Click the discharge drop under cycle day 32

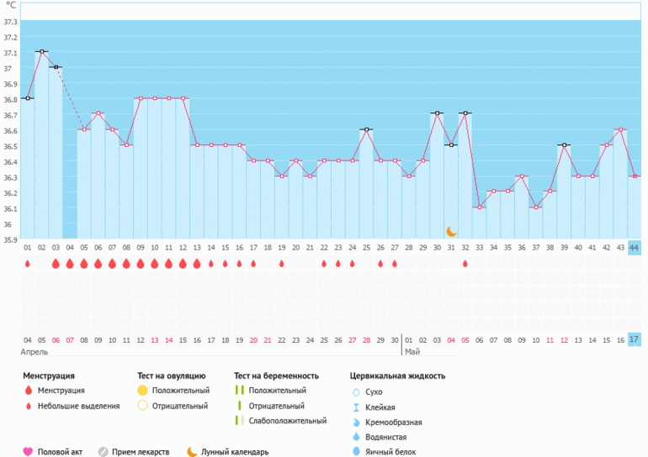[465, 264]
